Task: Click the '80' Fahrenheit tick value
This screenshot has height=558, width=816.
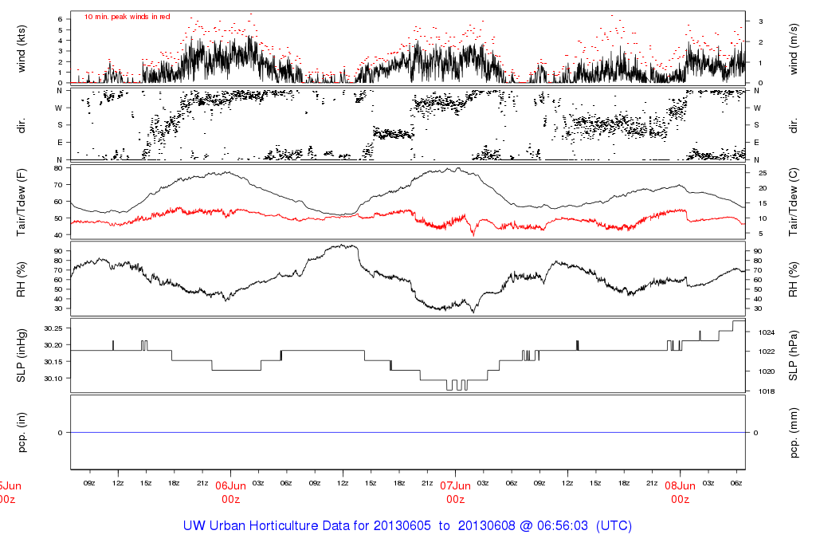Action: coord(58,168)
